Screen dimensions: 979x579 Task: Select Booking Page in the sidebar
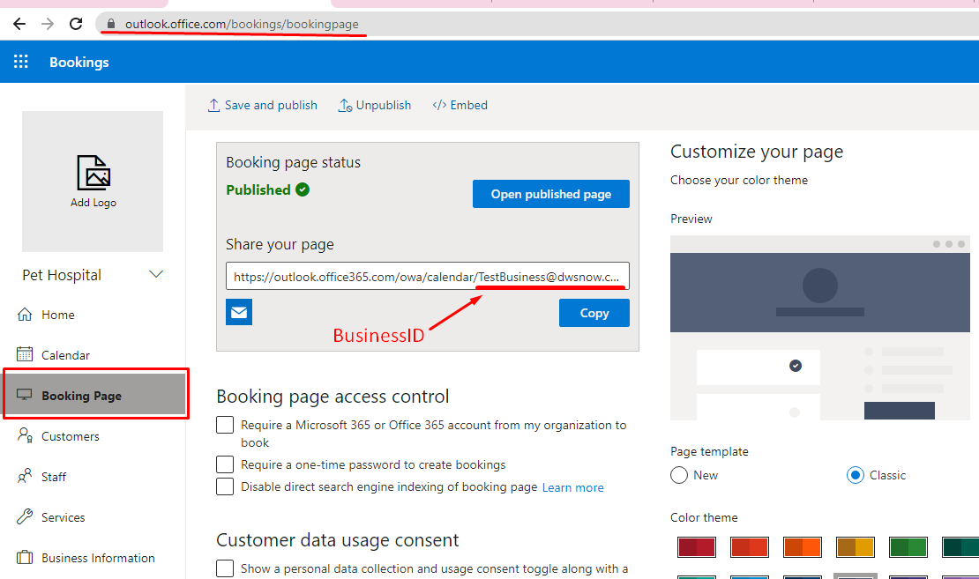point(81,396)
